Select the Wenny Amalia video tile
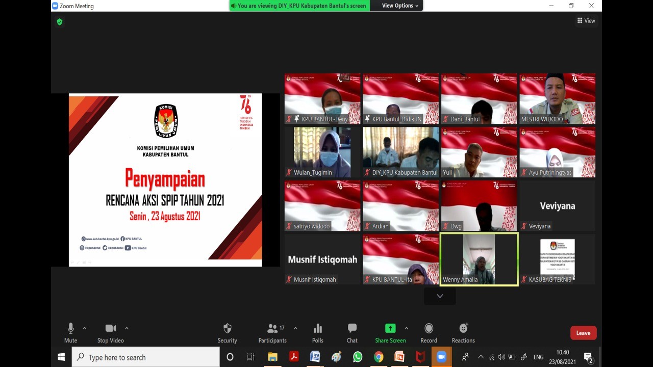The width and height of the screenshot is (653, 367). pyautogui.click(x=479, y=259)
